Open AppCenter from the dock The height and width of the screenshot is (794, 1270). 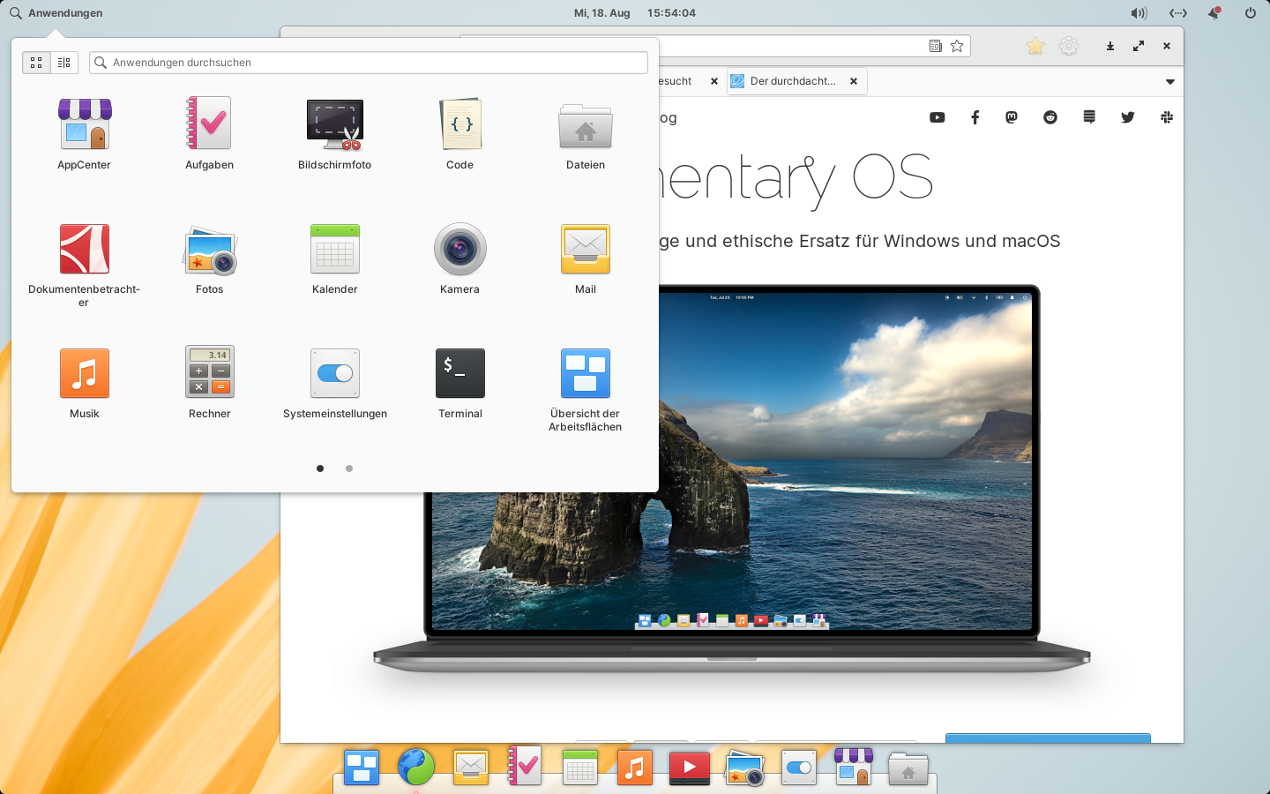854,766
